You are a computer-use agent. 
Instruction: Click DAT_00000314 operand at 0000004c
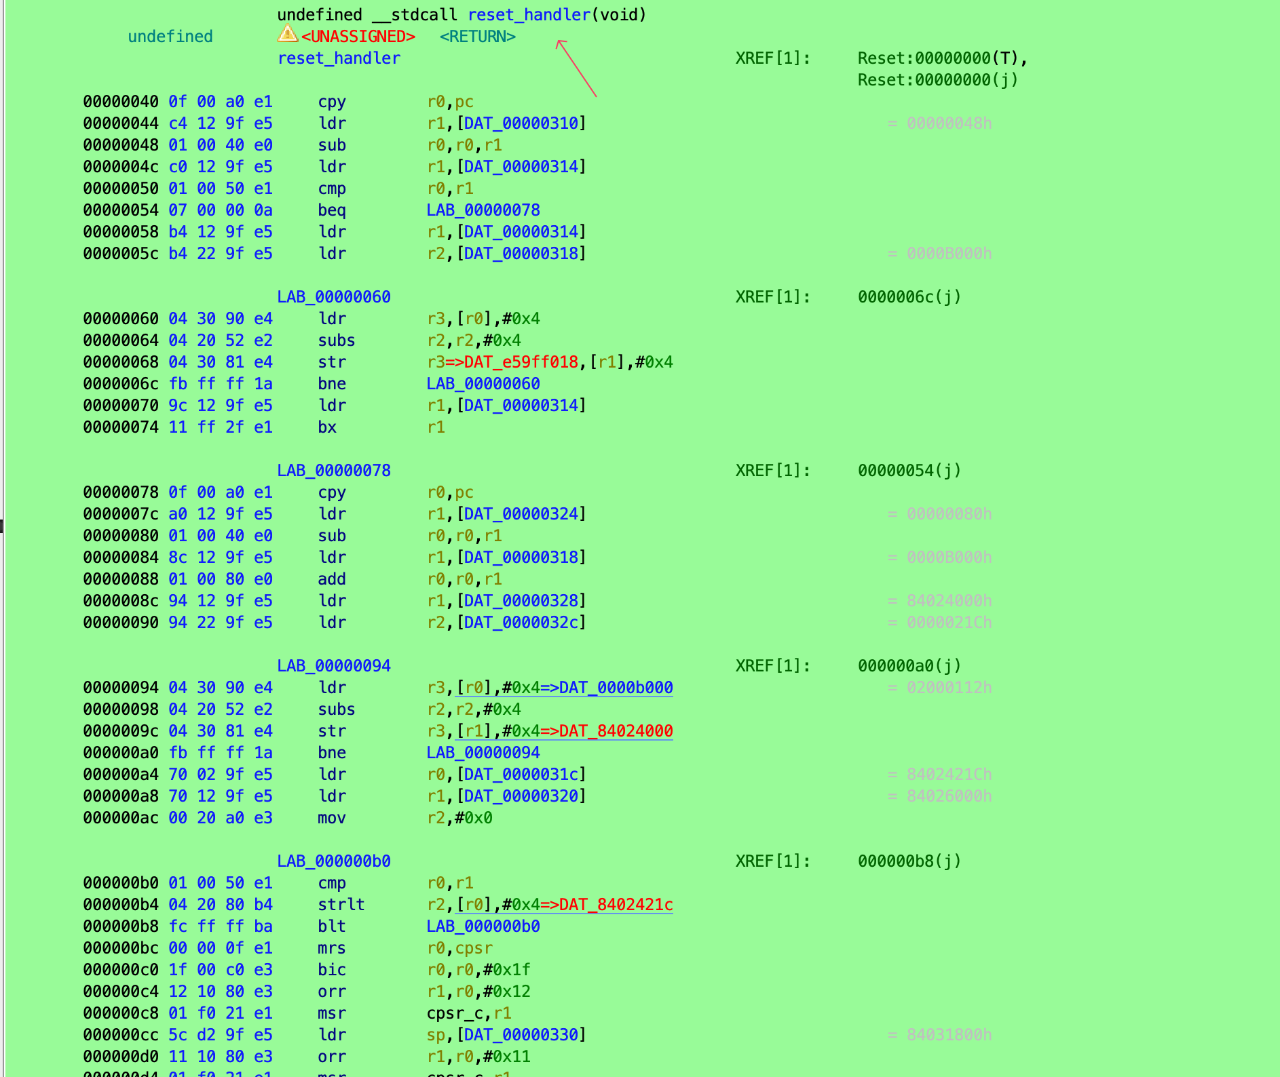[521, 167]
